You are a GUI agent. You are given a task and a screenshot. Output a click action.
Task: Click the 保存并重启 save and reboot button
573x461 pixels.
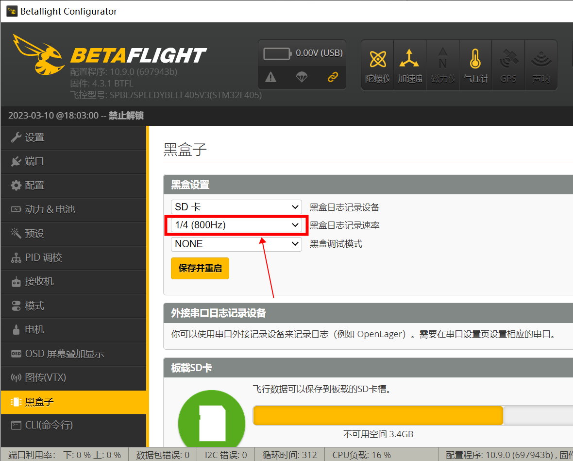click(x=200, y=268)
